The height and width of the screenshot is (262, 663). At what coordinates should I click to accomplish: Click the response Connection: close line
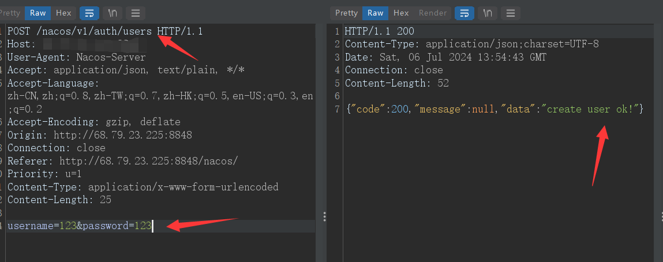tap(394, 70)
